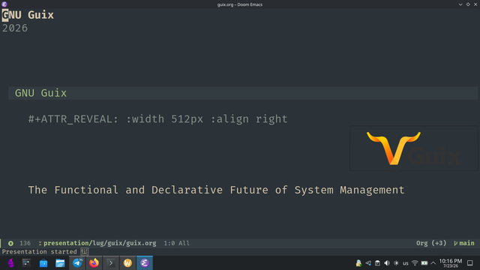Click the highlighted GNU Guix slide heading

(x=40, y=93)
